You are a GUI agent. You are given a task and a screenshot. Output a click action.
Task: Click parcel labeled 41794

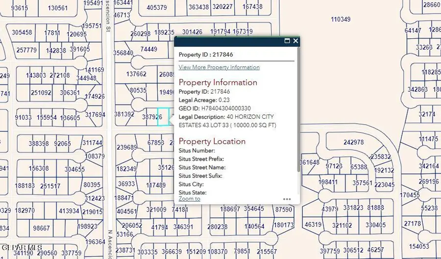tap(159, 227)
